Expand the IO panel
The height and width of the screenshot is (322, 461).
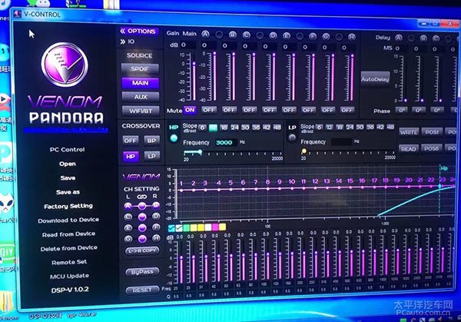coord(128,41)
